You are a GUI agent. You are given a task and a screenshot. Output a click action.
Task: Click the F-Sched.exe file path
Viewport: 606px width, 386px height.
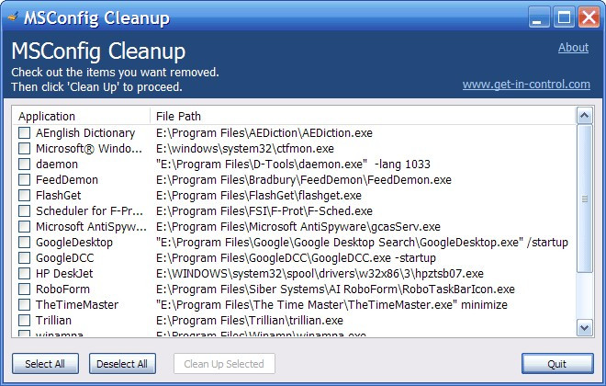coord(264,211)
